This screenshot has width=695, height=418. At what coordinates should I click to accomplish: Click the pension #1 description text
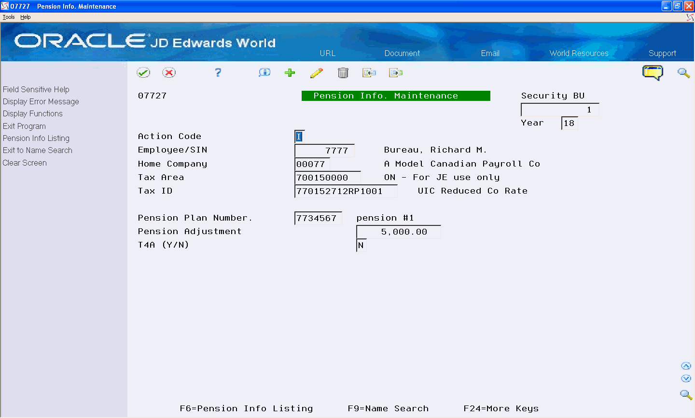(x=385, y=218)
